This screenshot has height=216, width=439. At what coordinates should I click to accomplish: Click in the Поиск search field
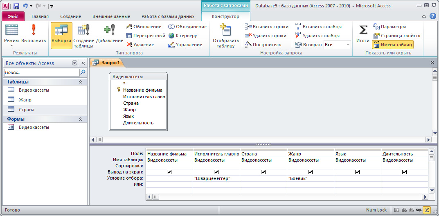pos(42,72)
